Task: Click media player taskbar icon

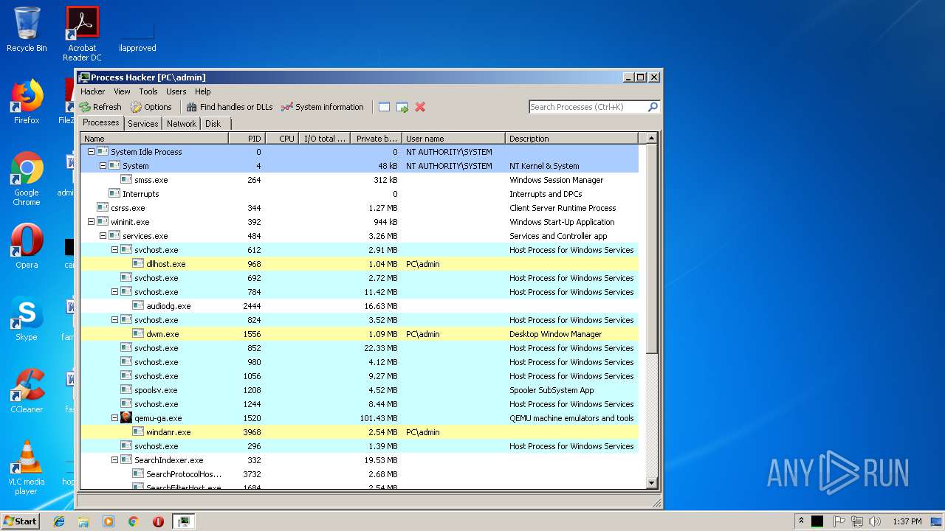Action: pyautogui.click(x=109, y=521)
